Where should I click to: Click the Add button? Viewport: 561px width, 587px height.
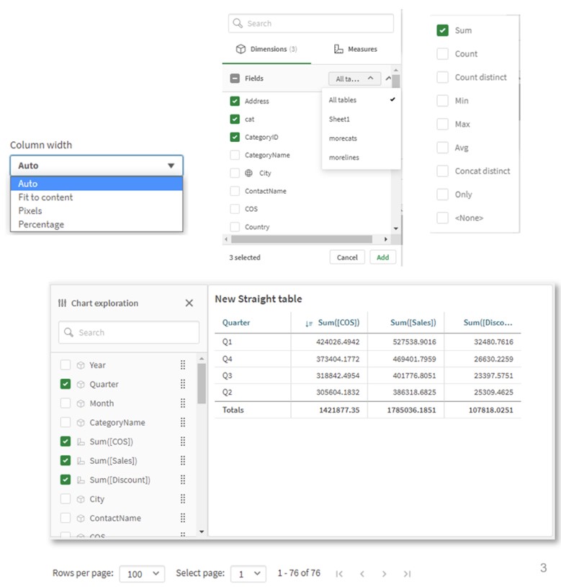pyautogui.click(x=382, y=257)
